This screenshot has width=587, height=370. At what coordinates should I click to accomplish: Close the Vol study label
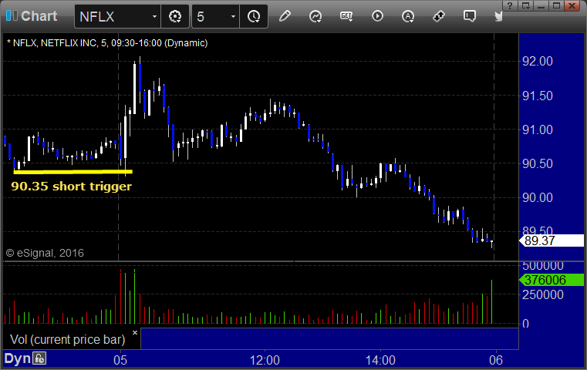point(135,332)
